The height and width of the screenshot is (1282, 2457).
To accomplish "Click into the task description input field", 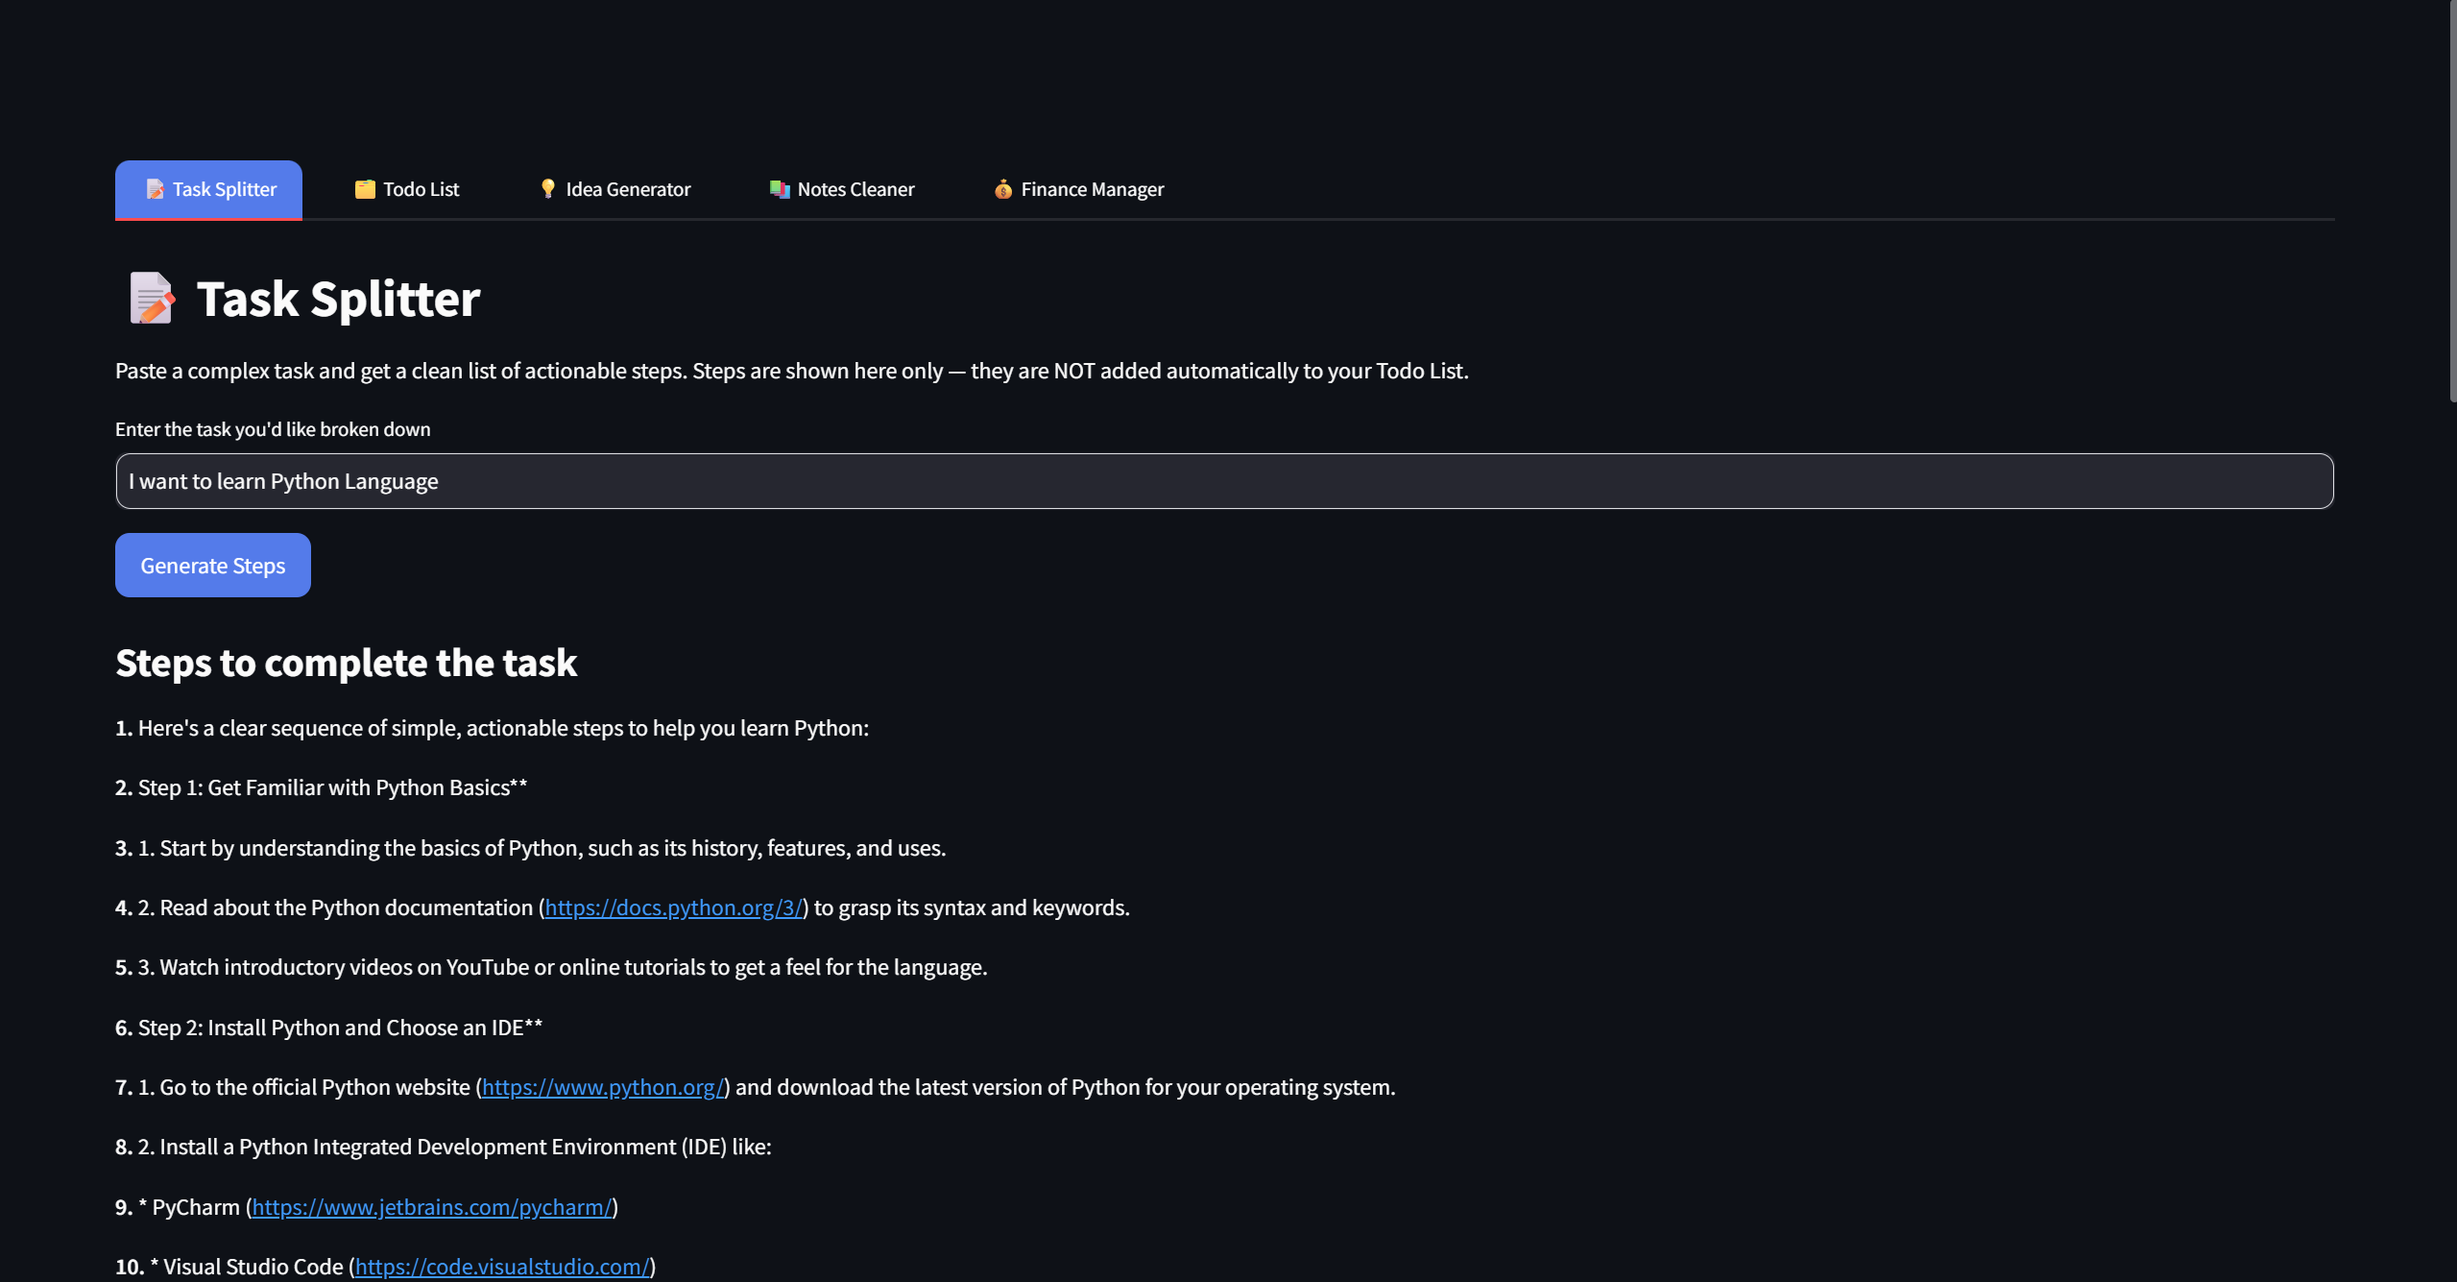I will (1224, 481).
